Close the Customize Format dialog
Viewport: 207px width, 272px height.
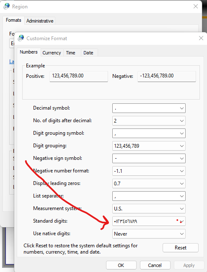pos(201,38)
